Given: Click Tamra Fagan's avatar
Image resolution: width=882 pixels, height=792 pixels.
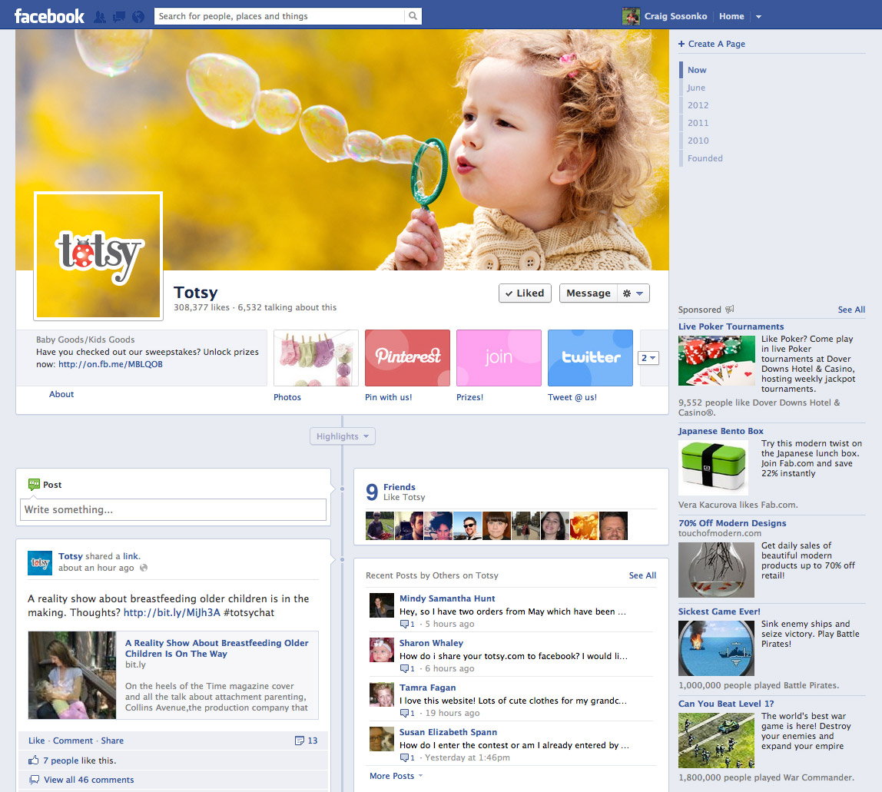Looking at the screenshot, I should click(x=381, y=694).
